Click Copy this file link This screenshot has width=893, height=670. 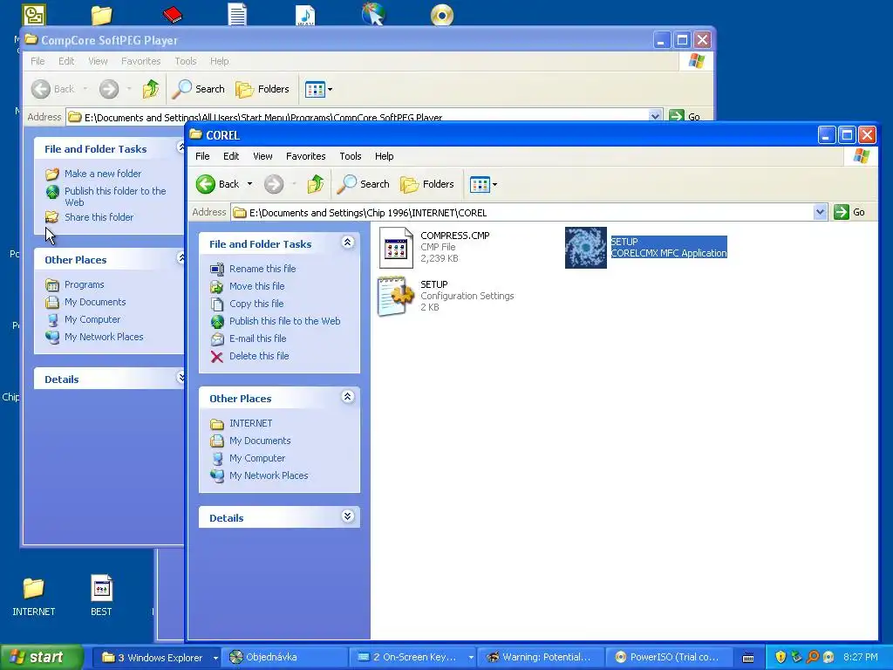click(x=256, y=304)
